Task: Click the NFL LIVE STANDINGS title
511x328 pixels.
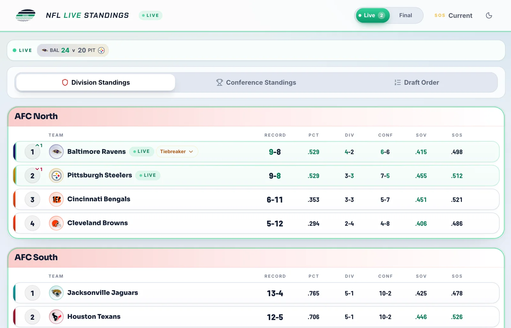Action: click(x=87, y=15)
